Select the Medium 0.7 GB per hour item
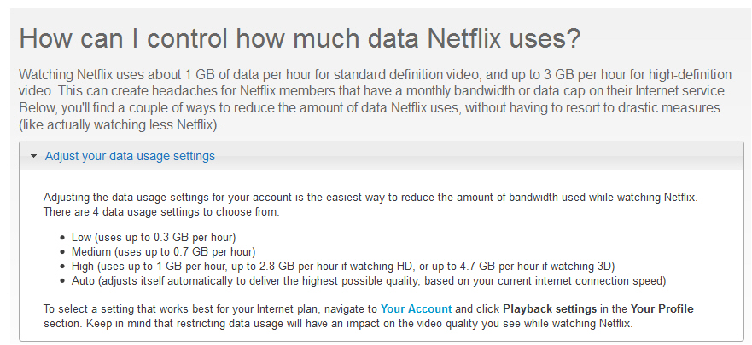Image resolution: width=752 pixels, height=345 pixels. click(x=164, y=251)
